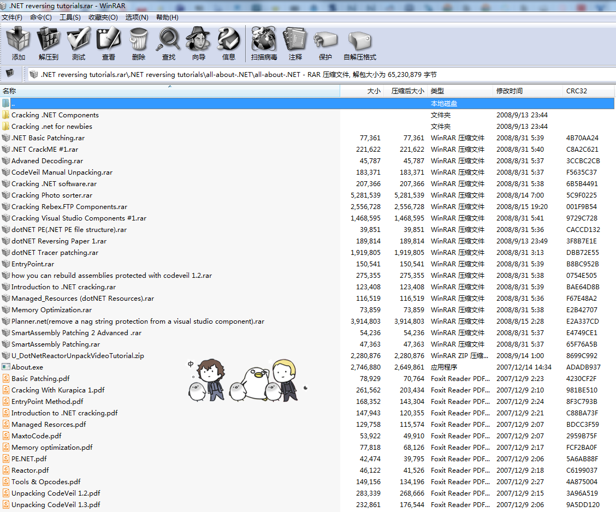Select .NET CrackME #1.rar
The image size is (616, 512).
point(45,150)
